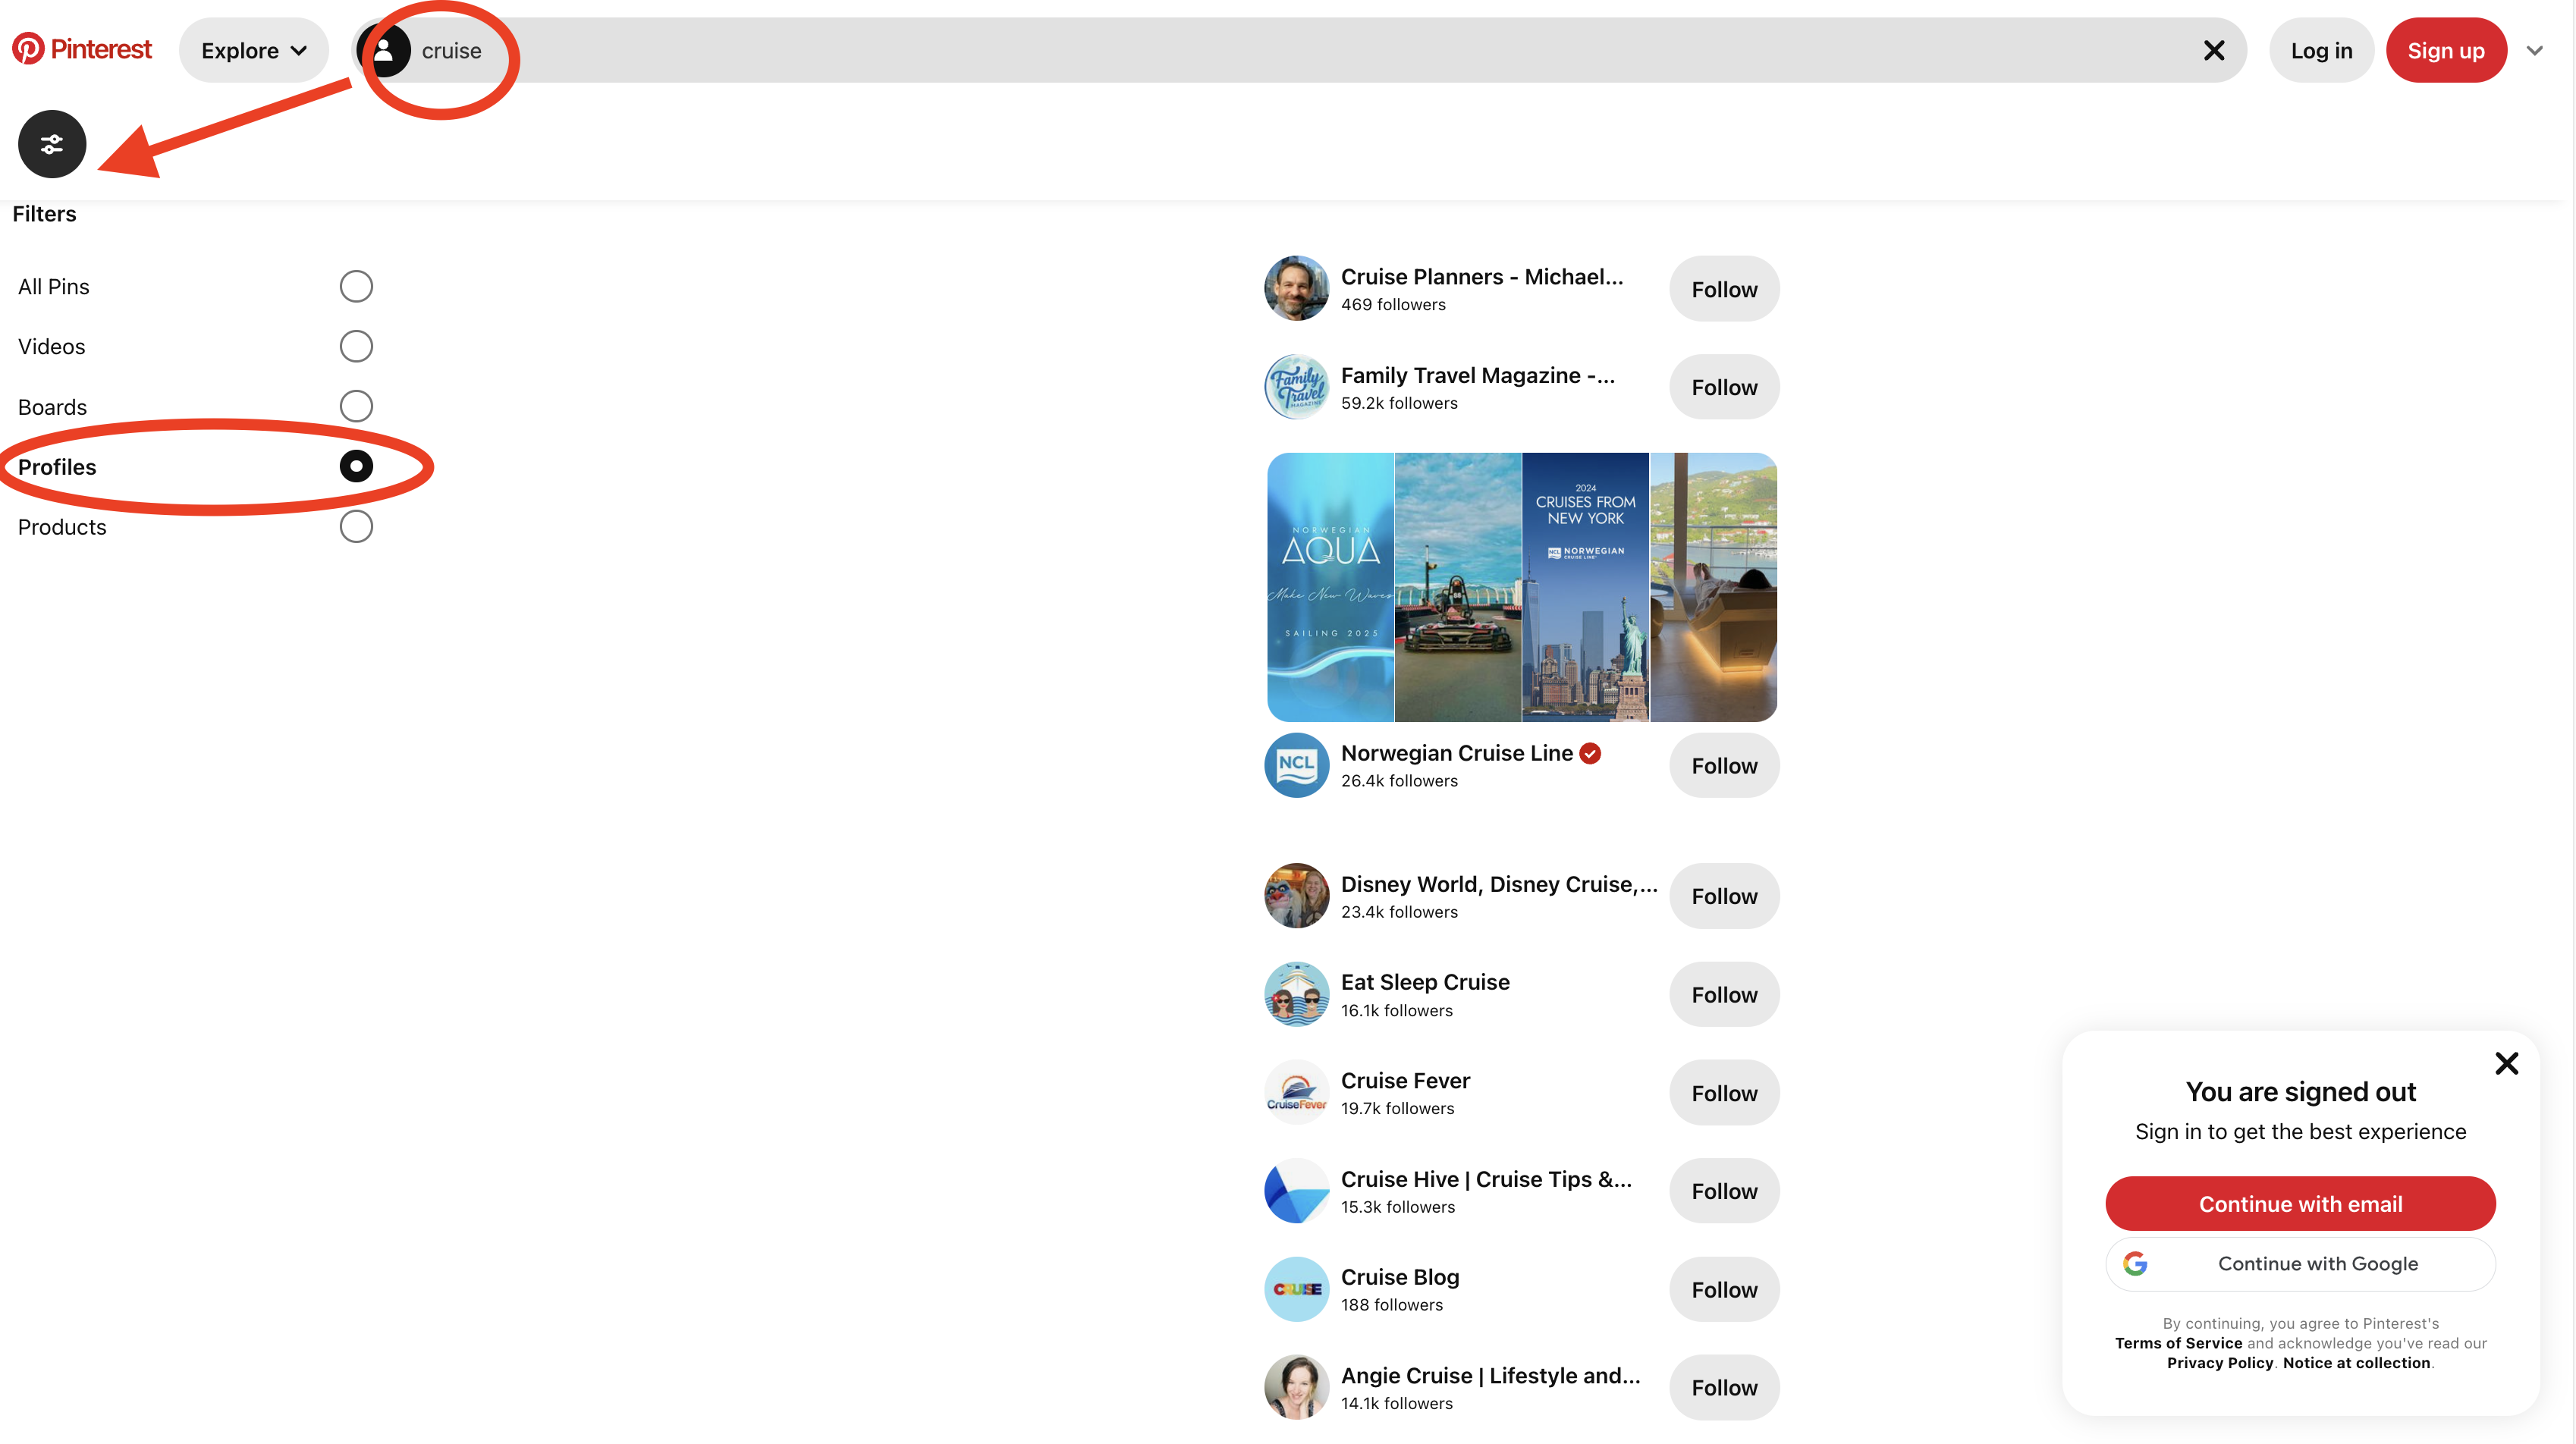Select the Videos radio button
Viewport: 2576px width, 1444px height.
click(x=356, y=346)
